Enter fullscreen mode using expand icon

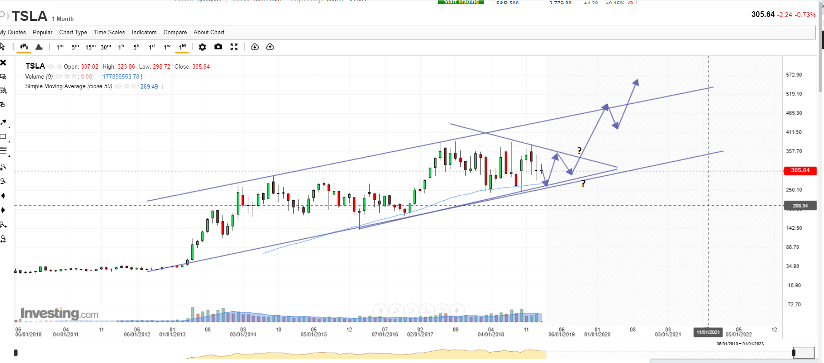click(x=234, y=47)
